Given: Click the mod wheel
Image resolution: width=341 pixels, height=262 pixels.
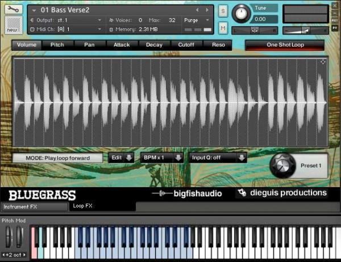Looking at the screenshot, I should pos(19,237).
